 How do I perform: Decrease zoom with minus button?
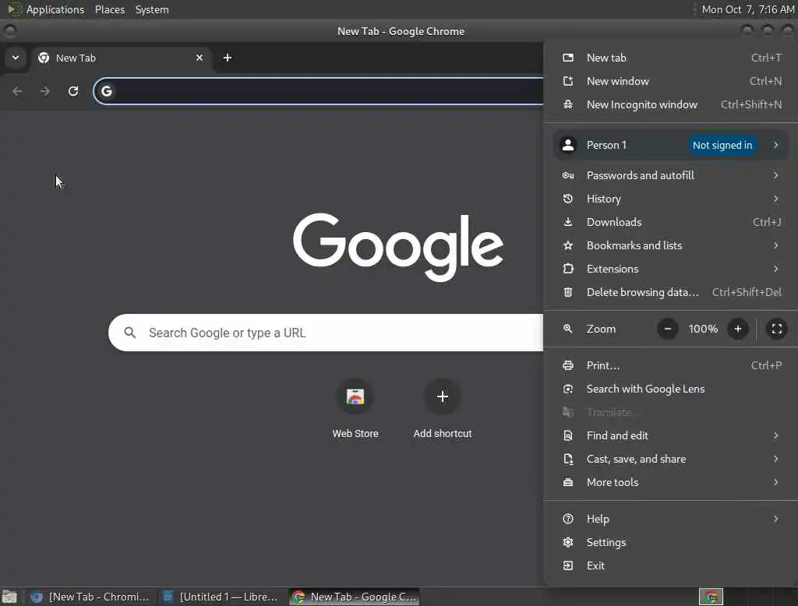coord(668,329)
